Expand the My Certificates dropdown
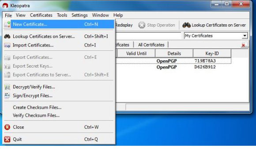The width and height of the screenshot is (256, 164). [x=245, y=36]
